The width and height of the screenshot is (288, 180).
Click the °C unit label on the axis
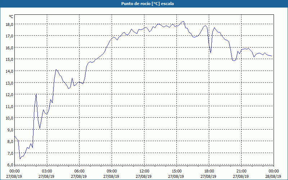point(11,17)
